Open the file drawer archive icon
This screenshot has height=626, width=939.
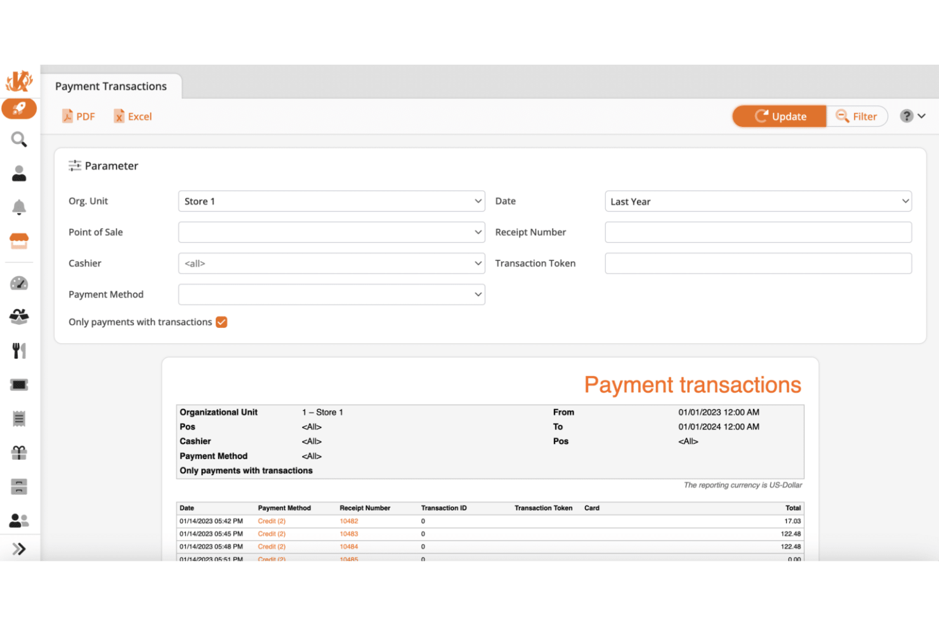[19, 486]
